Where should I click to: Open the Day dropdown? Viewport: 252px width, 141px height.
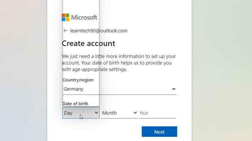(81, 113)
